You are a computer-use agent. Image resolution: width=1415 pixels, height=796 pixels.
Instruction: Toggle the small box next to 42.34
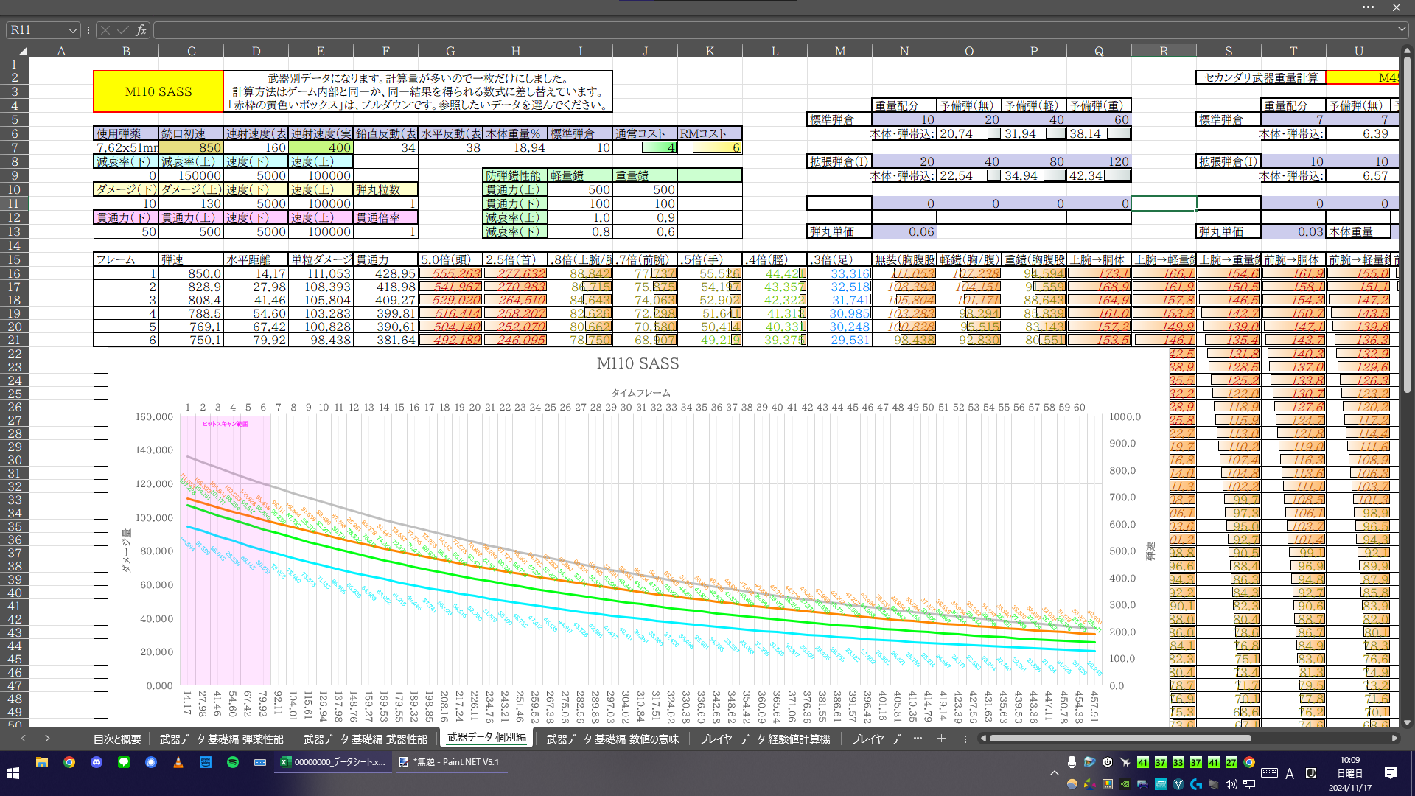tap(1117, 175)
